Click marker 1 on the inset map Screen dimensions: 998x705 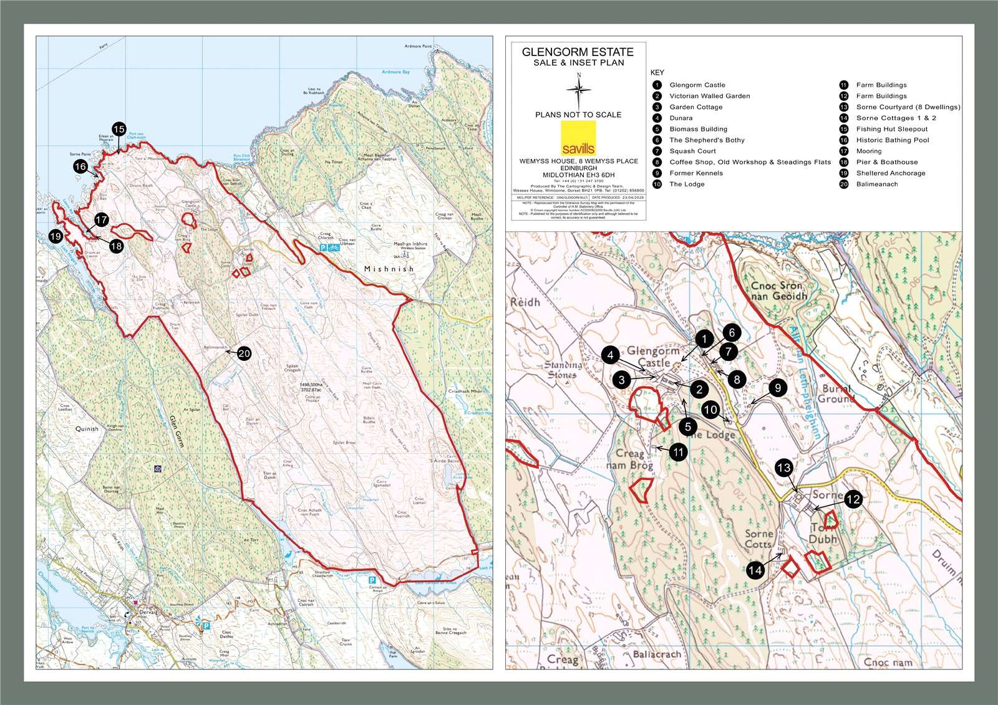click(704, 339)
